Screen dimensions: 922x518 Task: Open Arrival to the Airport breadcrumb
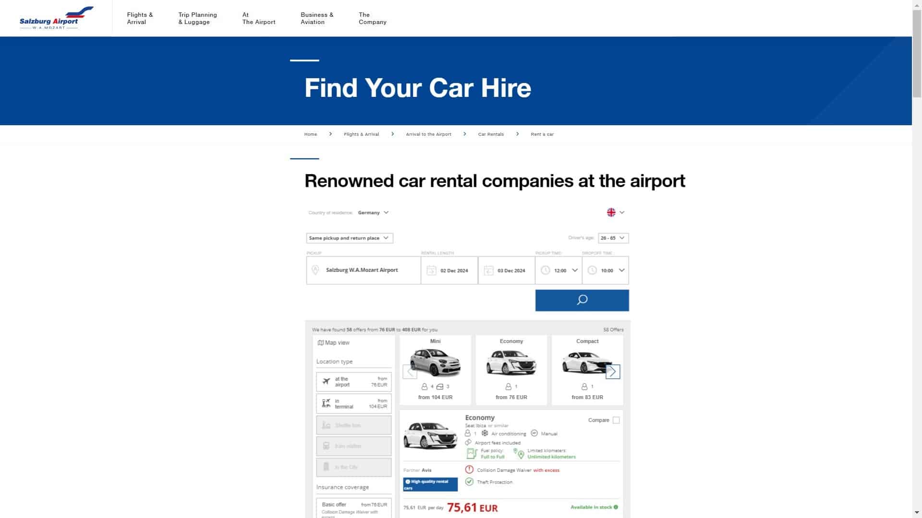point(429,134)
